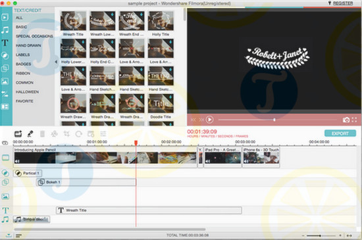Click the zoom to fit timeline icon
The image size is (362, 240).
click(349, 235)
